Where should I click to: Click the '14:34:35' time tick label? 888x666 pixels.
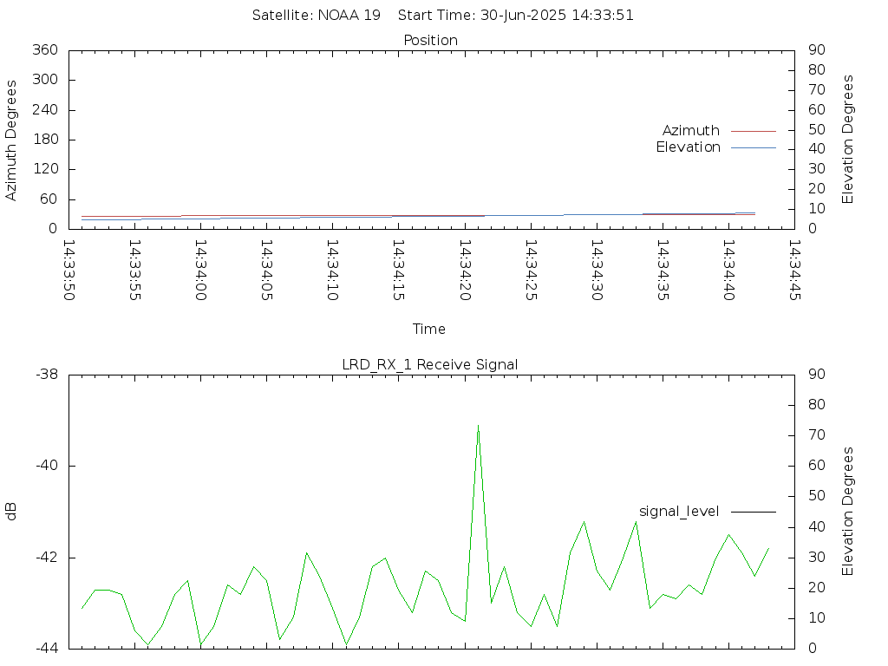pyautogui.click(x=663, y=270)
